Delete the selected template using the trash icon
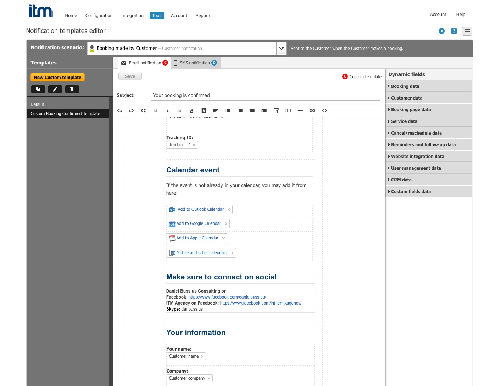The width and height of the screenshot is (495, 386). 72,89
